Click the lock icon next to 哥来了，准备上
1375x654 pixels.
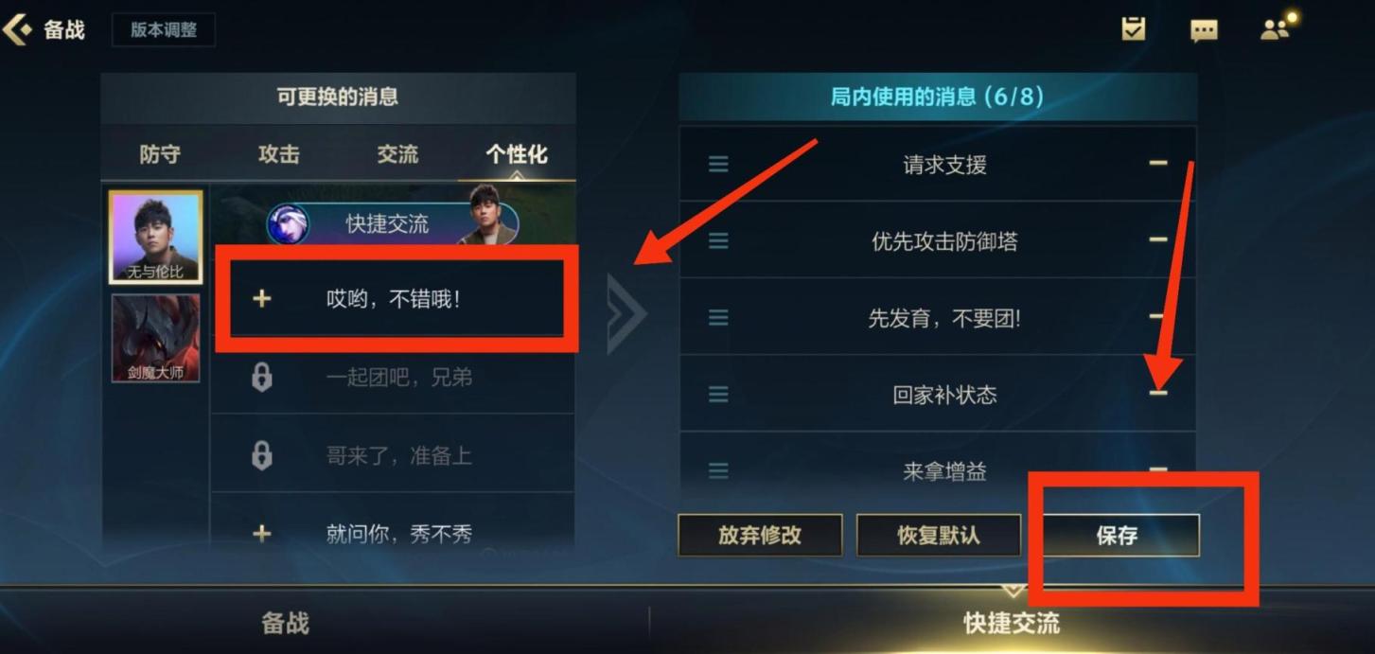262,456
